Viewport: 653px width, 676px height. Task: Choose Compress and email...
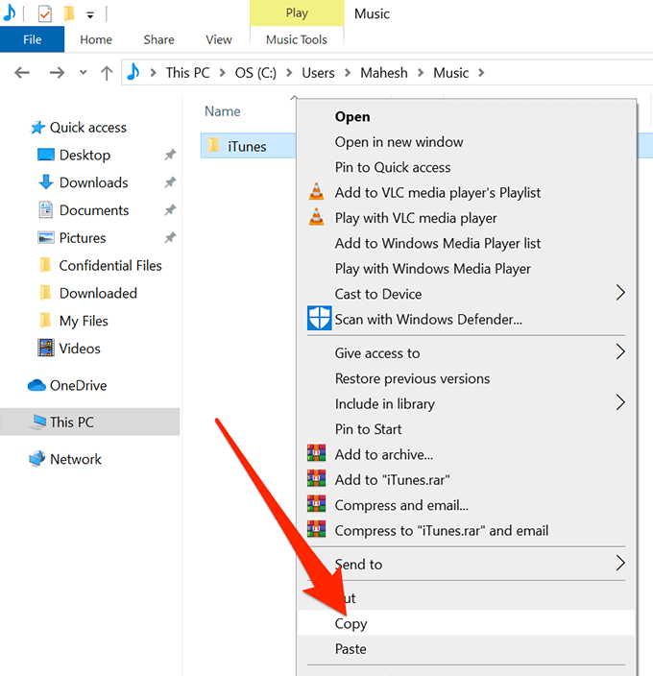[467, 505]
